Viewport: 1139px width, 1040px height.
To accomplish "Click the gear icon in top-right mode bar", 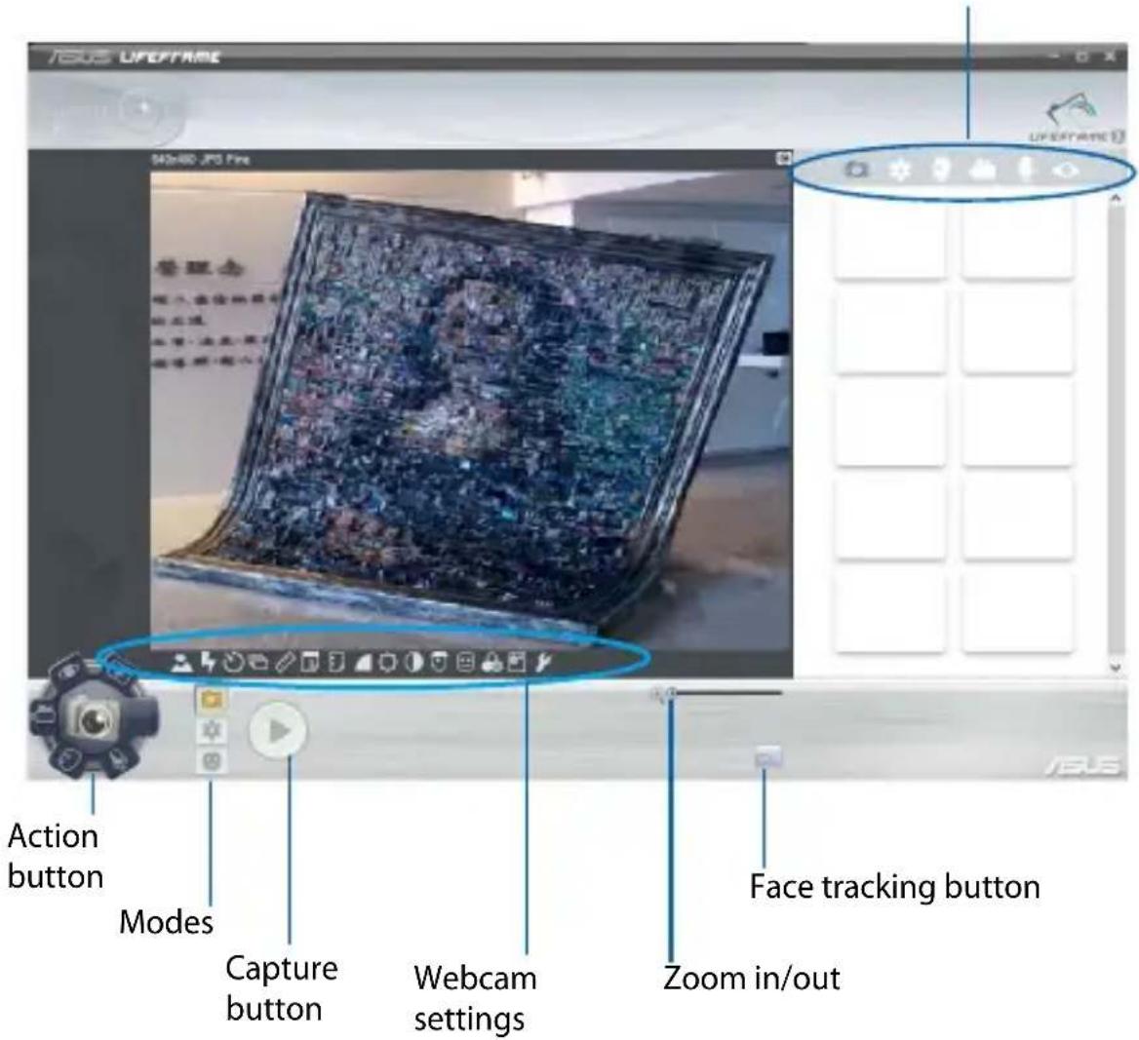I will (900, 171).
